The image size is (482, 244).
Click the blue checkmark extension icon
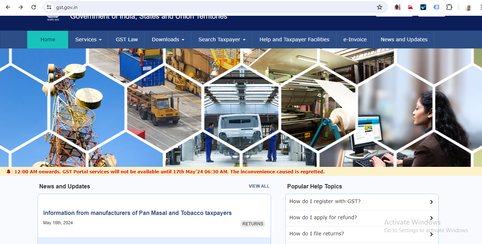point(423,7)
